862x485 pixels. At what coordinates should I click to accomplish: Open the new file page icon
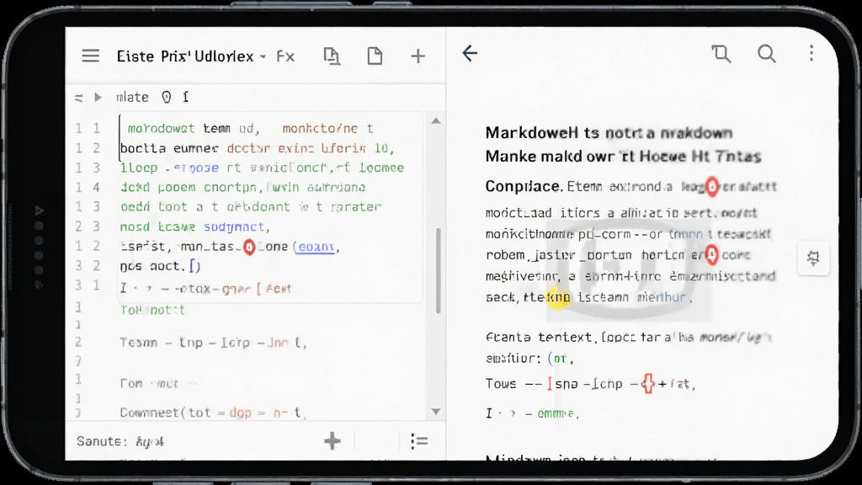pos(375,56)
